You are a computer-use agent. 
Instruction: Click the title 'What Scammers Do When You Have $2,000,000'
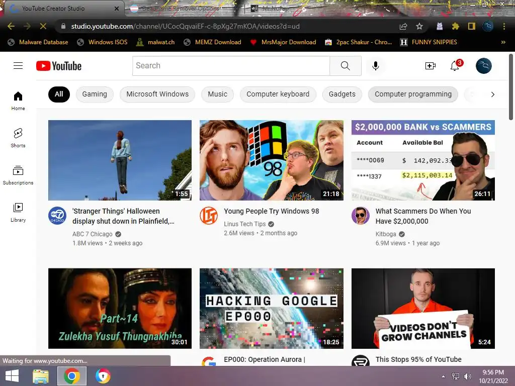pos(423,216)
